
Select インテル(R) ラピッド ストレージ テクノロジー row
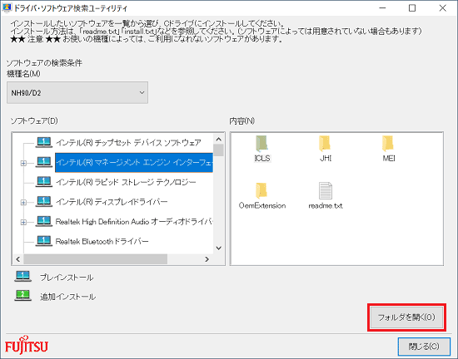(x=126, y=182)
